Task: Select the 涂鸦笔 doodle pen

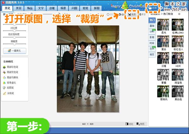Action: click(9, 93)
